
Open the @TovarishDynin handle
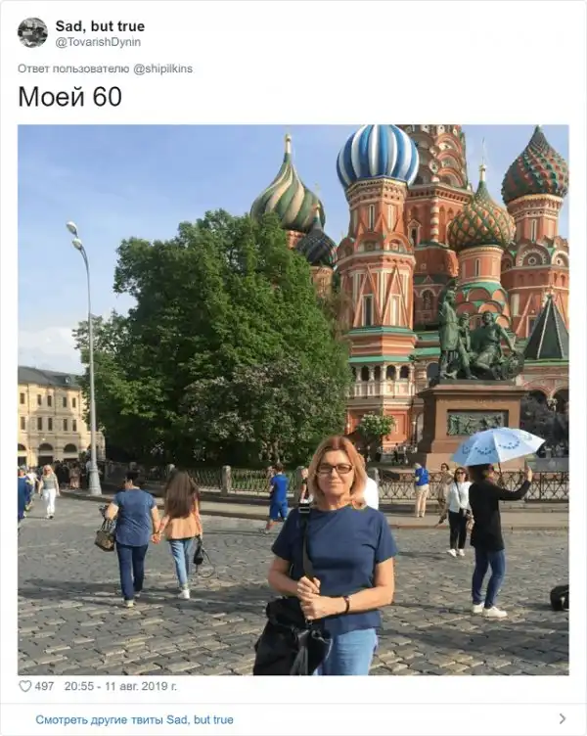(x=98, y=42)
